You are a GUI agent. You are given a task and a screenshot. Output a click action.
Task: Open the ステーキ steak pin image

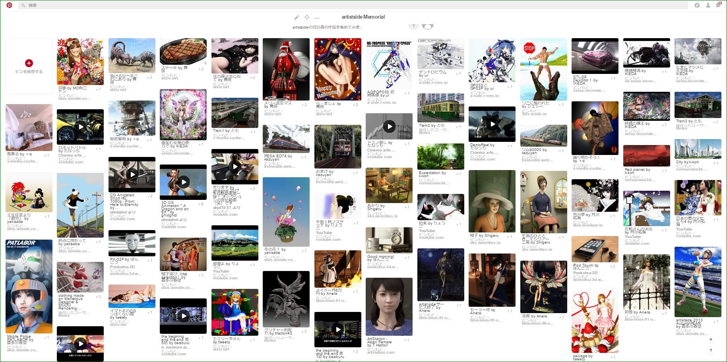pyautogui.click(x=183, y=52)
